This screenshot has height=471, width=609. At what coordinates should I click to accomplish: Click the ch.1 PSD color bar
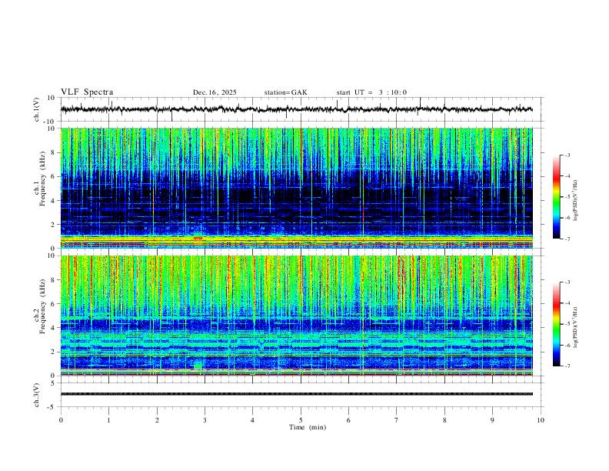556,197
